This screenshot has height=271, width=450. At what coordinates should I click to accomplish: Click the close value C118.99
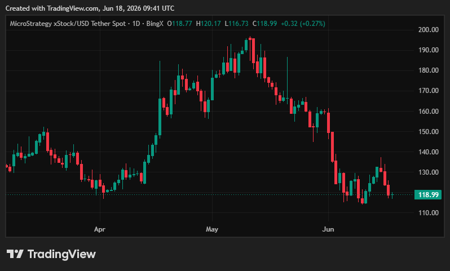coord(264,24)
